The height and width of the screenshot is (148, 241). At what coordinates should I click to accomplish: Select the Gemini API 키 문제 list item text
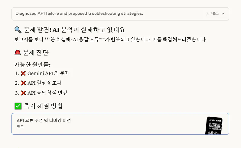pos(48,73)
